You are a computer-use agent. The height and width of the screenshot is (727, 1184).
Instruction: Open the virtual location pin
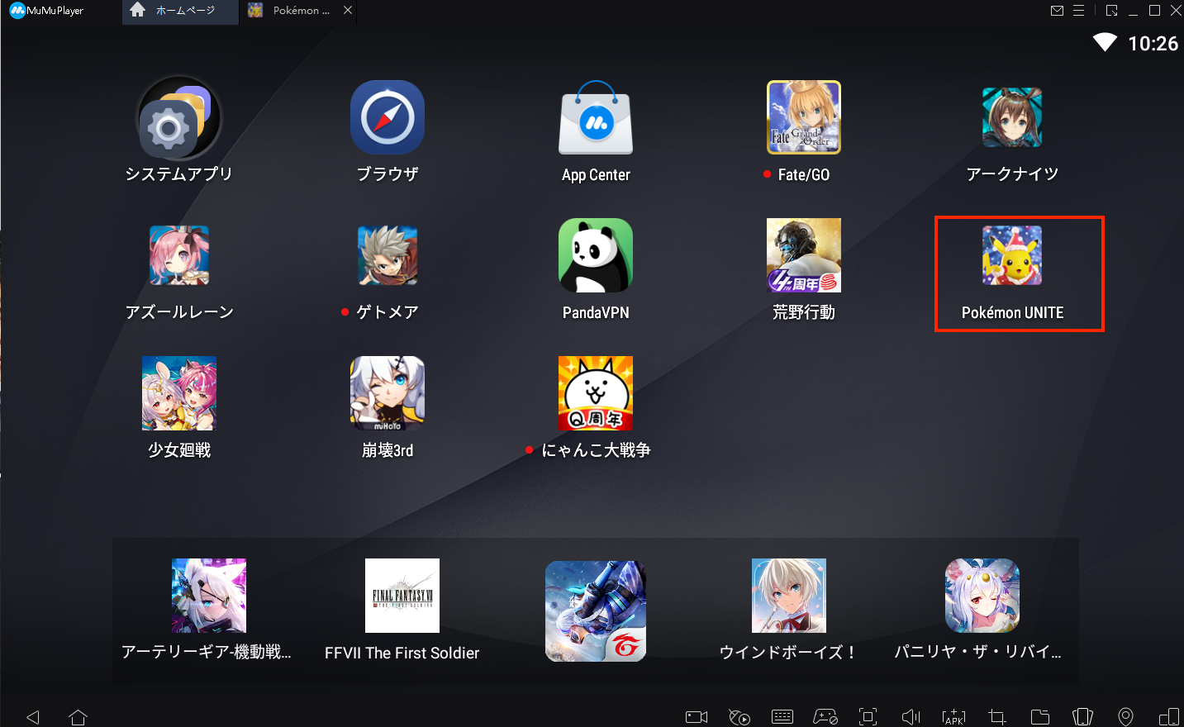tap(1125, 717)
